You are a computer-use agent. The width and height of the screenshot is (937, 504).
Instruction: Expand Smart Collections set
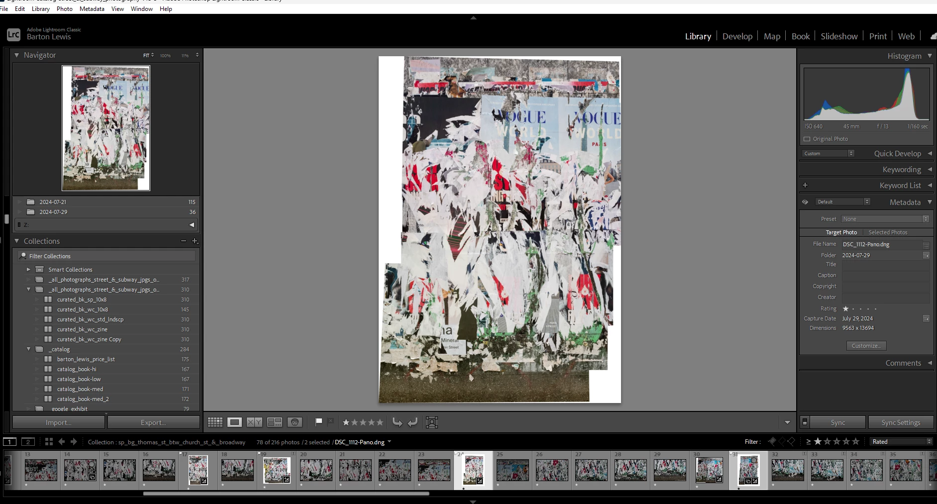tap(28, 270)
